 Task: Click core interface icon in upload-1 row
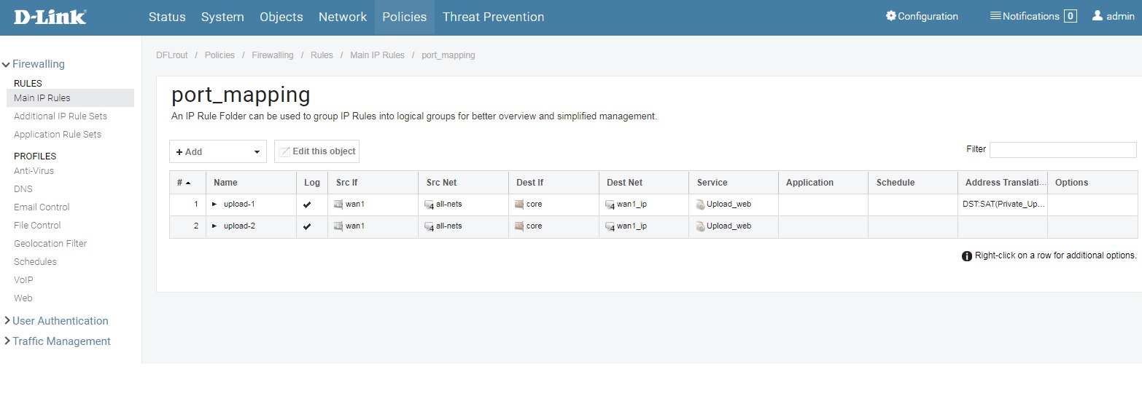[x=519, y=205]
